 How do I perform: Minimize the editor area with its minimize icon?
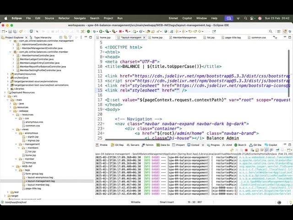point(285,37)
